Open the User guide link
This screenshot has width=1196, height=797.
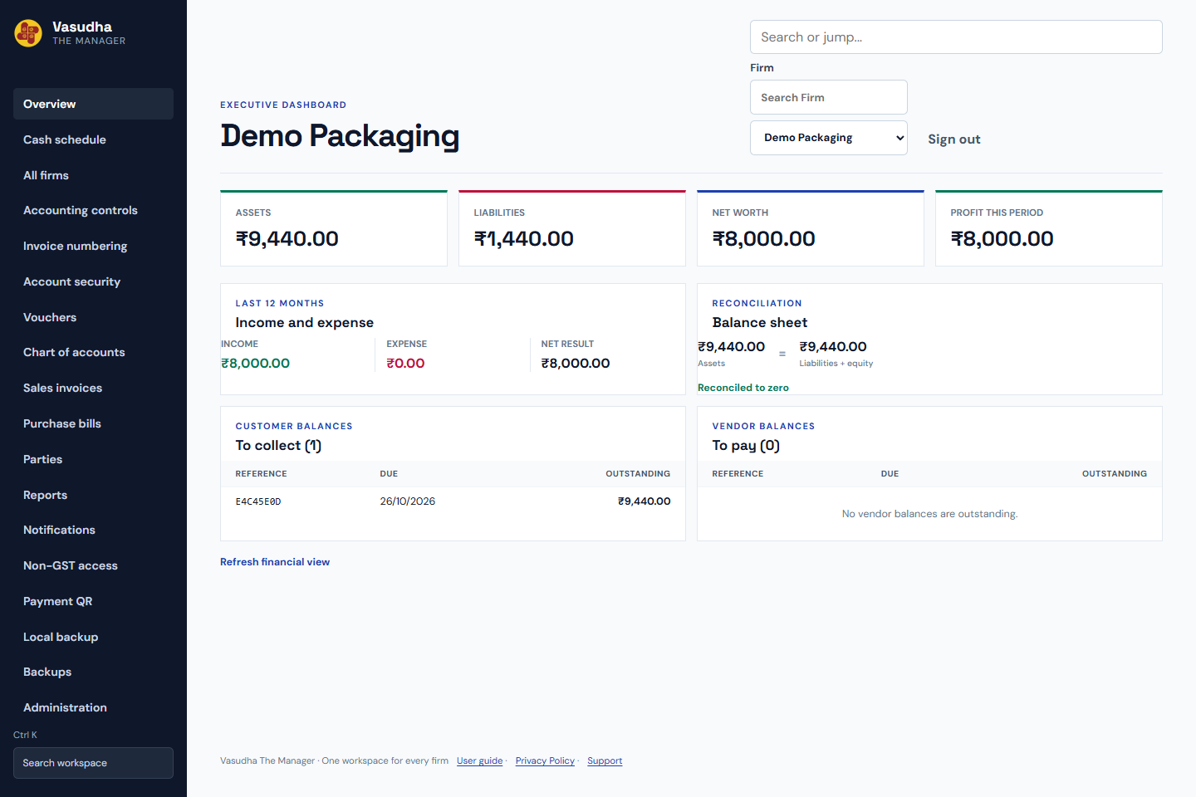click(x=479, y=760)
